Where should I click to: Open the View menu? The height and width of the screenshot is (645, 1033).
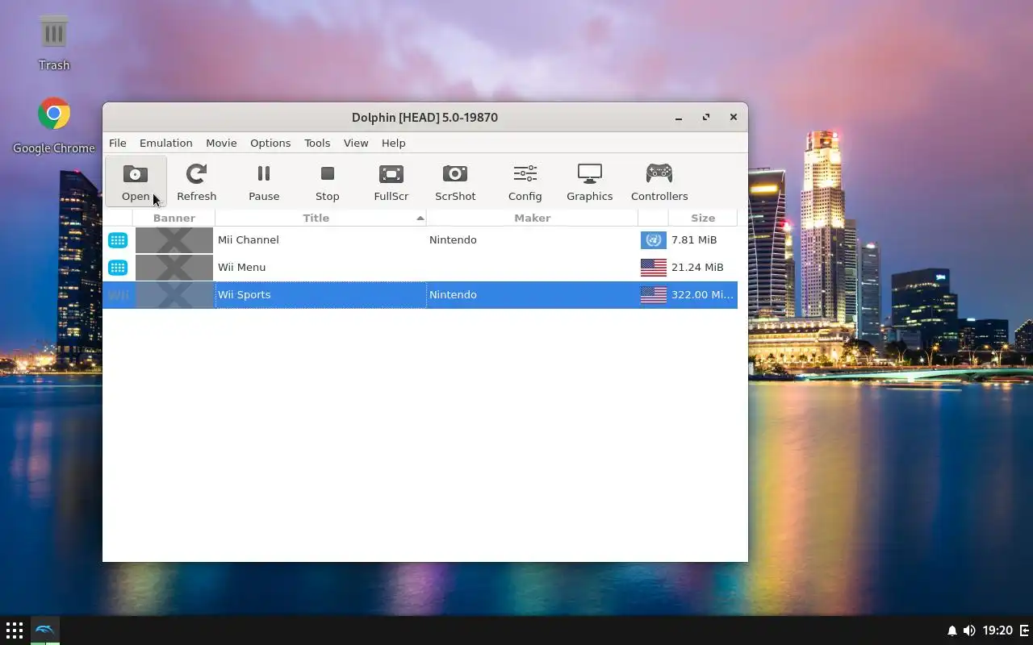click(x=356, y=143)
